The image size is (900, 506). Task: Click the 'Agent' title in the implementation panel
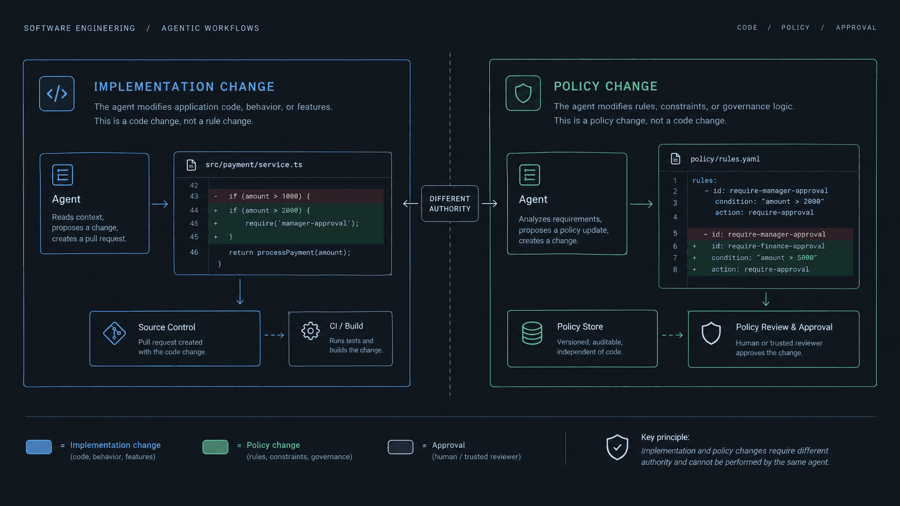coord(66,199)
